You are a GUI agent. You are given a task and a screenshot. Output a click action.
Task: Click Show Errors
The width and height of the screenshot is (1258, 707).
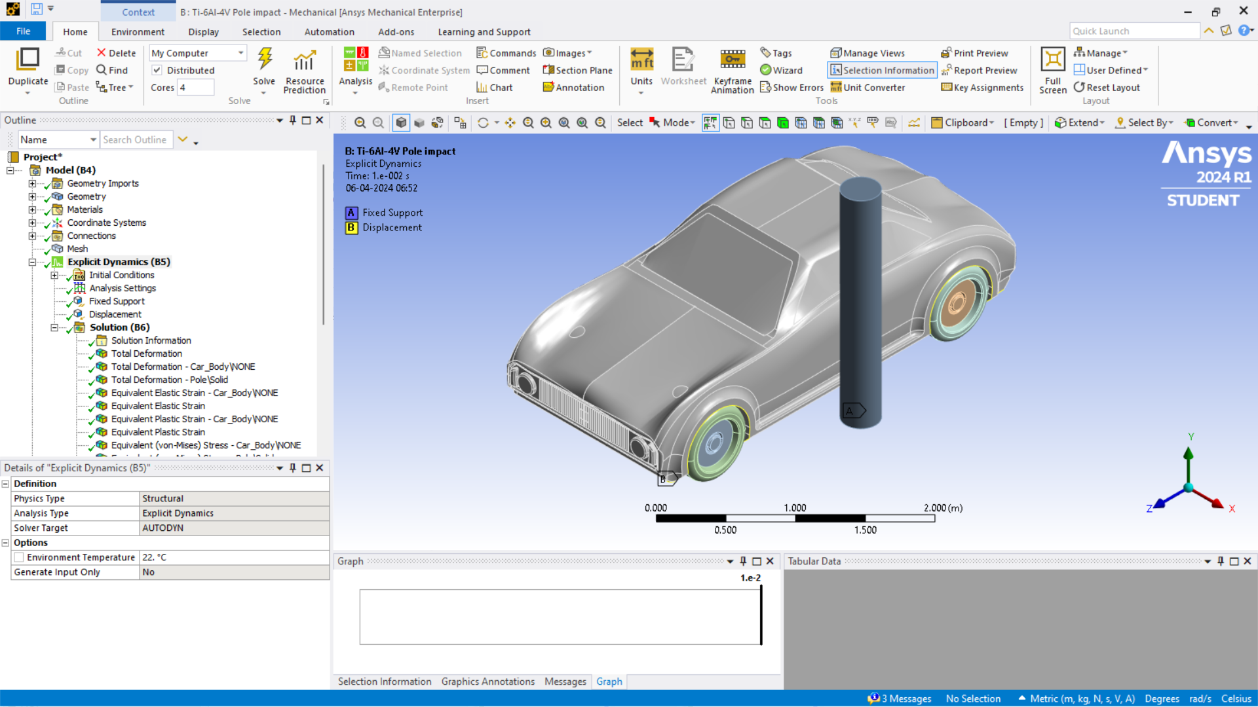791,87
